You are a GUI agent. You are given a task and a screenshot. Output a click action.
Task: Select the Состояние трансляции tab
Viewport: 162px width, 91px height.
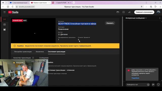click(x=56, y=52)
